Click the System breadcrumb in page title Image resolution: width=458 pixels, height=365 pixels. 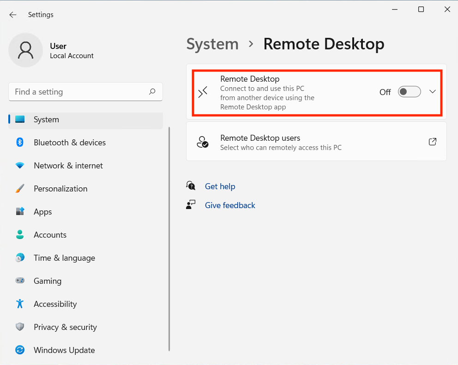[x=212, y=44]
